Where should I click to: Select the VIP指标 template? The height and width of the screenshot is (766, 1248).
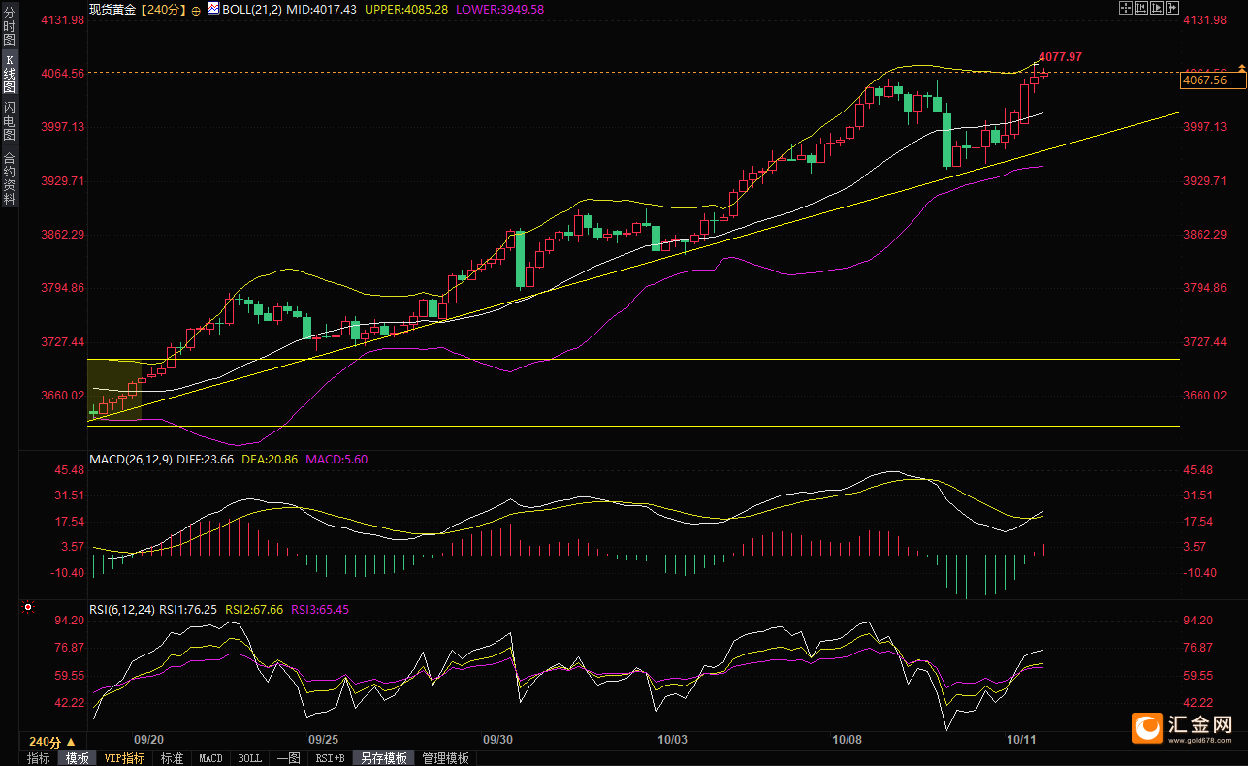[125, 758]
